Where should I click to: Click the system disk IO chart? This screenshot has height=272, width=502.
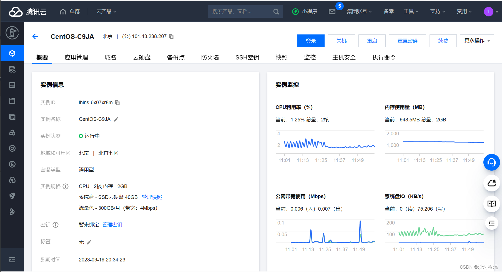point(434,236)
